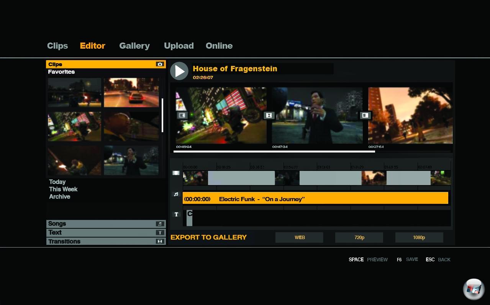Screen dimensions: 490x305
Task: Select the audio track music note icon
Action: click(176, 194)
